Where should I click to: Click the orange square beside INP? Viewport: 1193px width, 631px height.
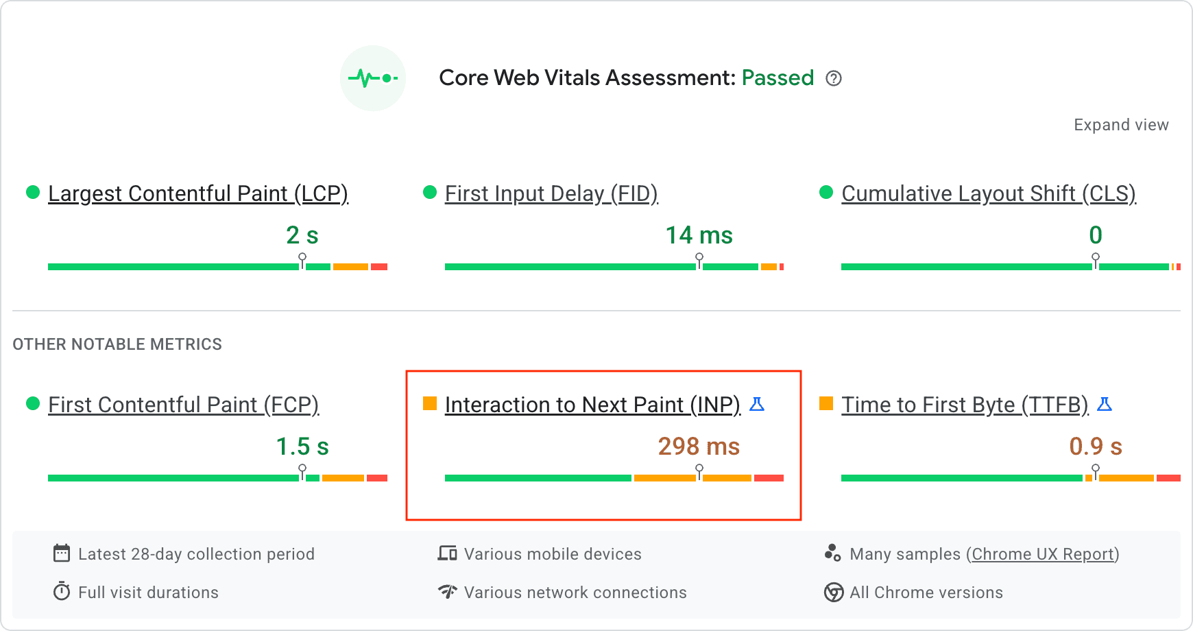point(430,404)
